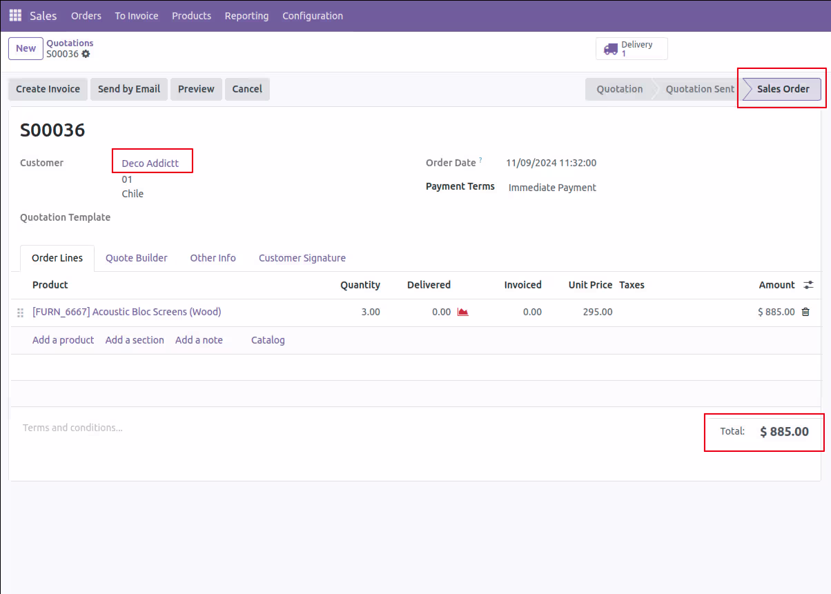Switch to the Customer Signature tab
Image resolution: width=831 pixels, height=594 pixels.
(302, 258)
